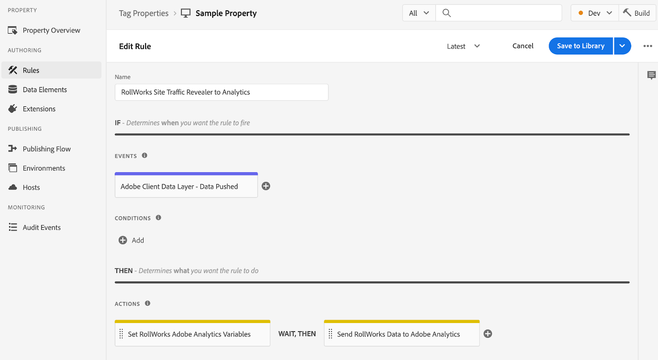Navigate to Publishing Flow
The width and height of the screenshot is (658, 360).
point(46,149)
